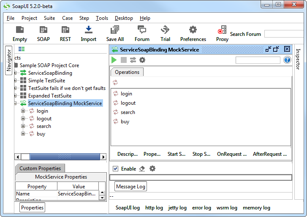Open the Case menu

(67, 18)
